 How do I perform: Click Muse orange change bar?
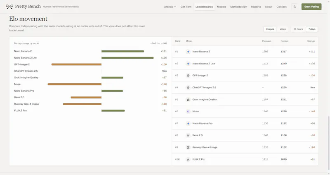[75, 84]
